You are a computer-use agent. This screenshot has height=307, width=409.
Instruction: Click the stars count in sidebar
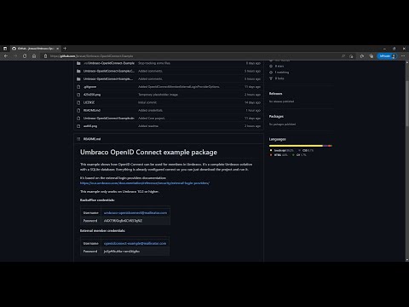(279, 66)
